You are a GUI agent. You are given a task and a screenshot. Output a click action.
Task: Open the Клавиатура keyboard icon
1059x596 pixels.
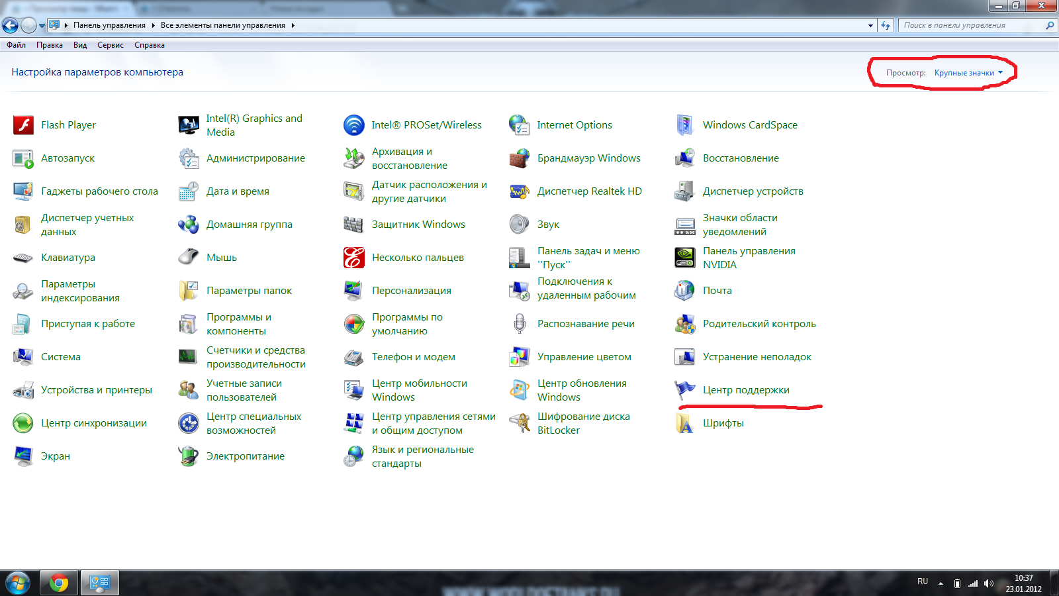tap(23, 258)
